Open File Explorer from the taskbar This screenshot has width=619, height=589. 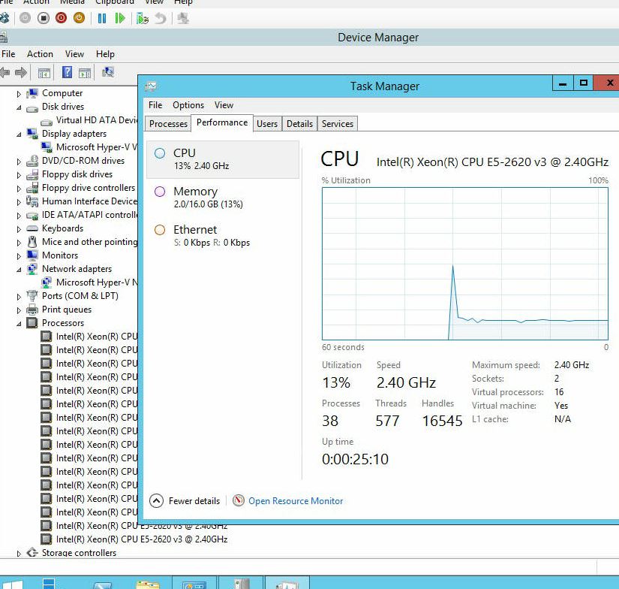tap(148, 584)
